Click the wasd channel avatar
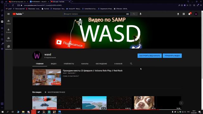Image resolution: width=203 pixels, height=114 pixels. pos(37,56)
